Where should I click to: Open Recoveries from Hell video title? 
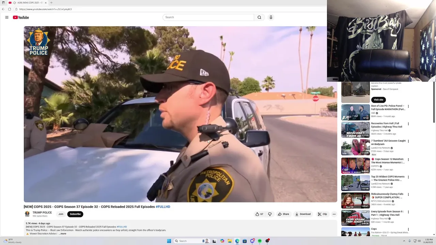tap(387, 125)
